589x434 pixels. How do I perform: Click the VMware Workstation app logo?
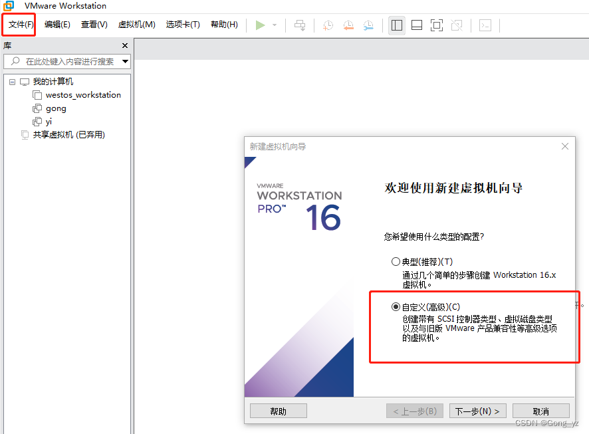[x=9, y=5]
